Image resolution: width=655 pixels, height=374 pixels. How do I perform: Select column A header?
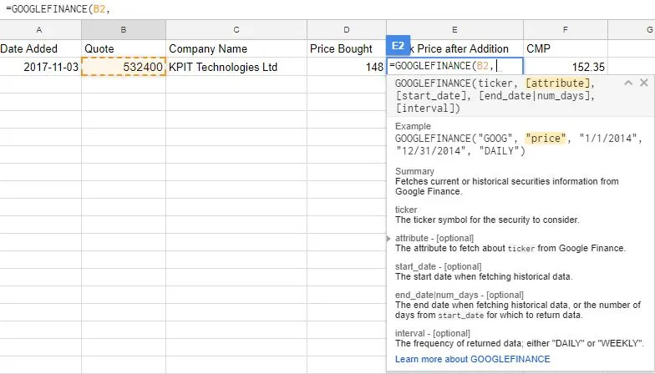40,30
